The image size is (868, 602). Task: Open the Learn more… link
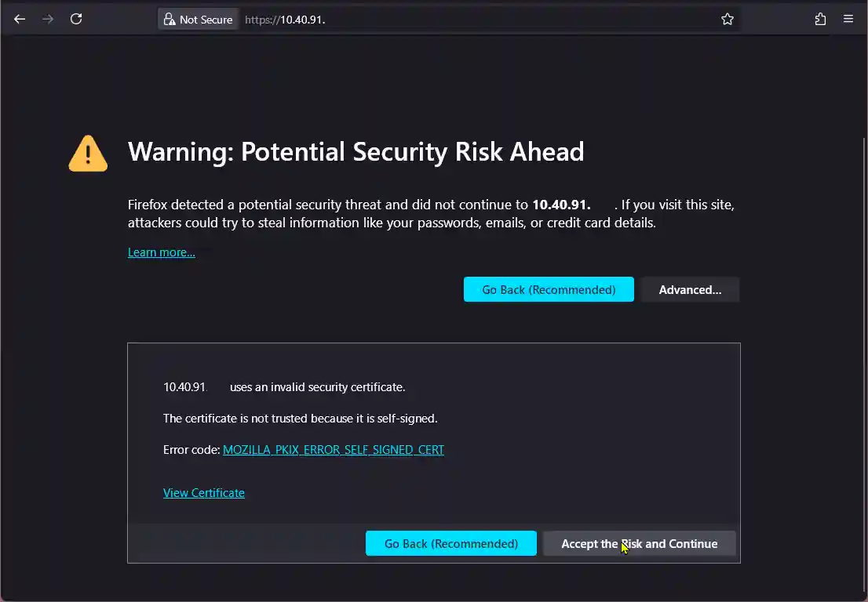(161, 252)
